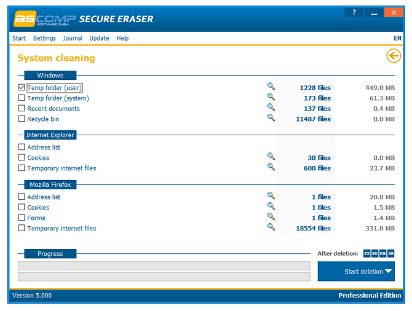
Task: Click the lower progress bar
Action: pyautogui.click(x=164, y=277)
